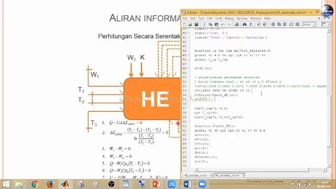
Task: Click the Copy icon in editor toolbar
Action: point(211,25)
